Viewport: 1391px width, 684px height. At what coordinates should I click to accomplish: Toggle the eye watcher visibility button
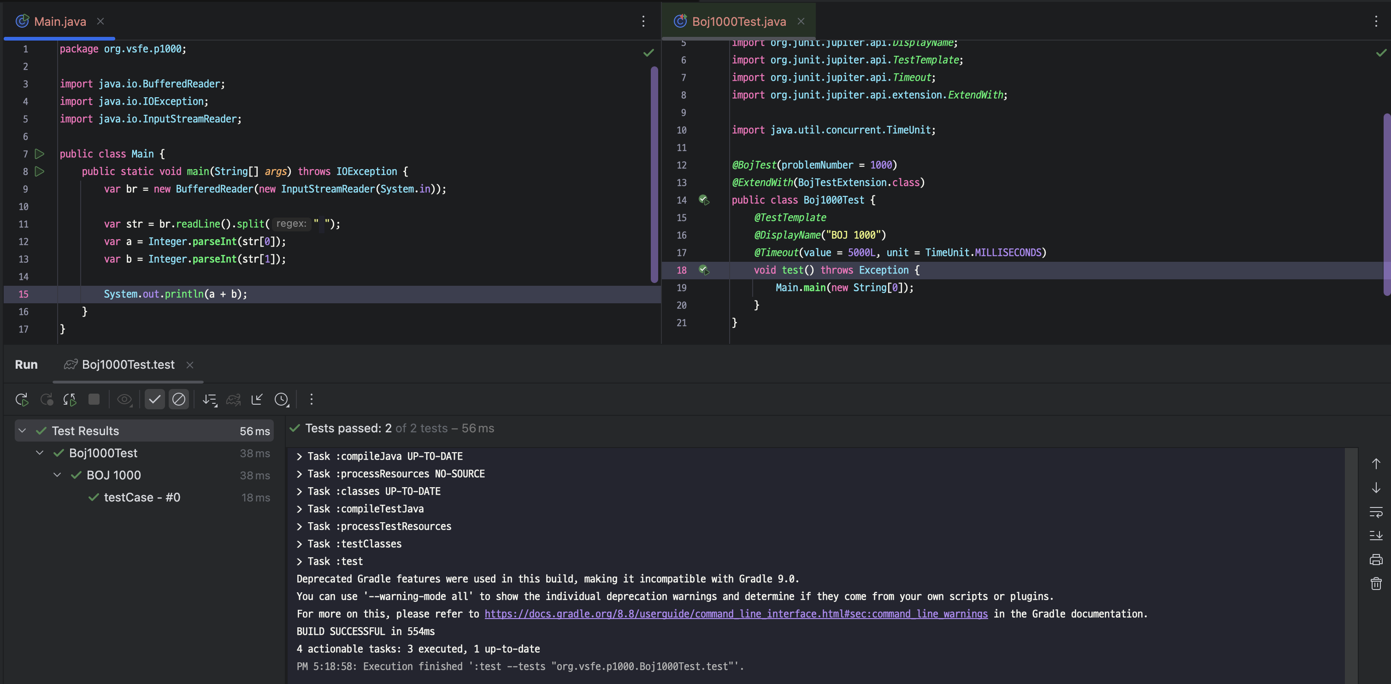click(124, 400)
